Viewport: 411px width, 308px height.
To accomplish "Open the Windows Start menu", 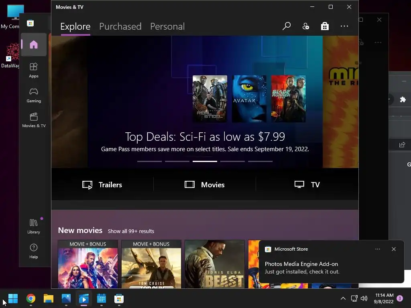I will (13, 298).
